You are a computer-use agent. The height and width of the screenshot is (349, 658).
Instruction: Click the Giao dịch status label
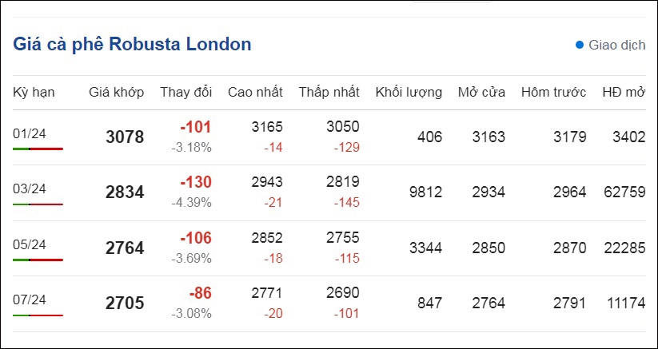(617, 45)
